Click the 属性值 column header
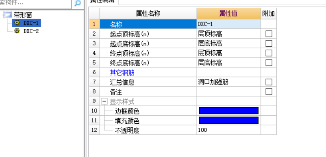The image size is (326, 157). [229, 14]
